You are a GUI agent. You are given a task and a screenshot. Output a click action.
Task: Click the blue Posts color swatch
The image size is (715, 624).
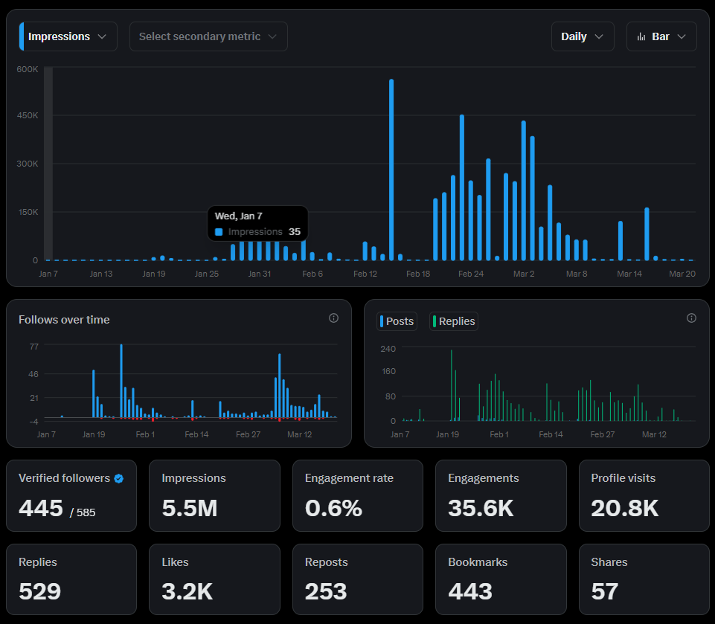tap(382, 321)
